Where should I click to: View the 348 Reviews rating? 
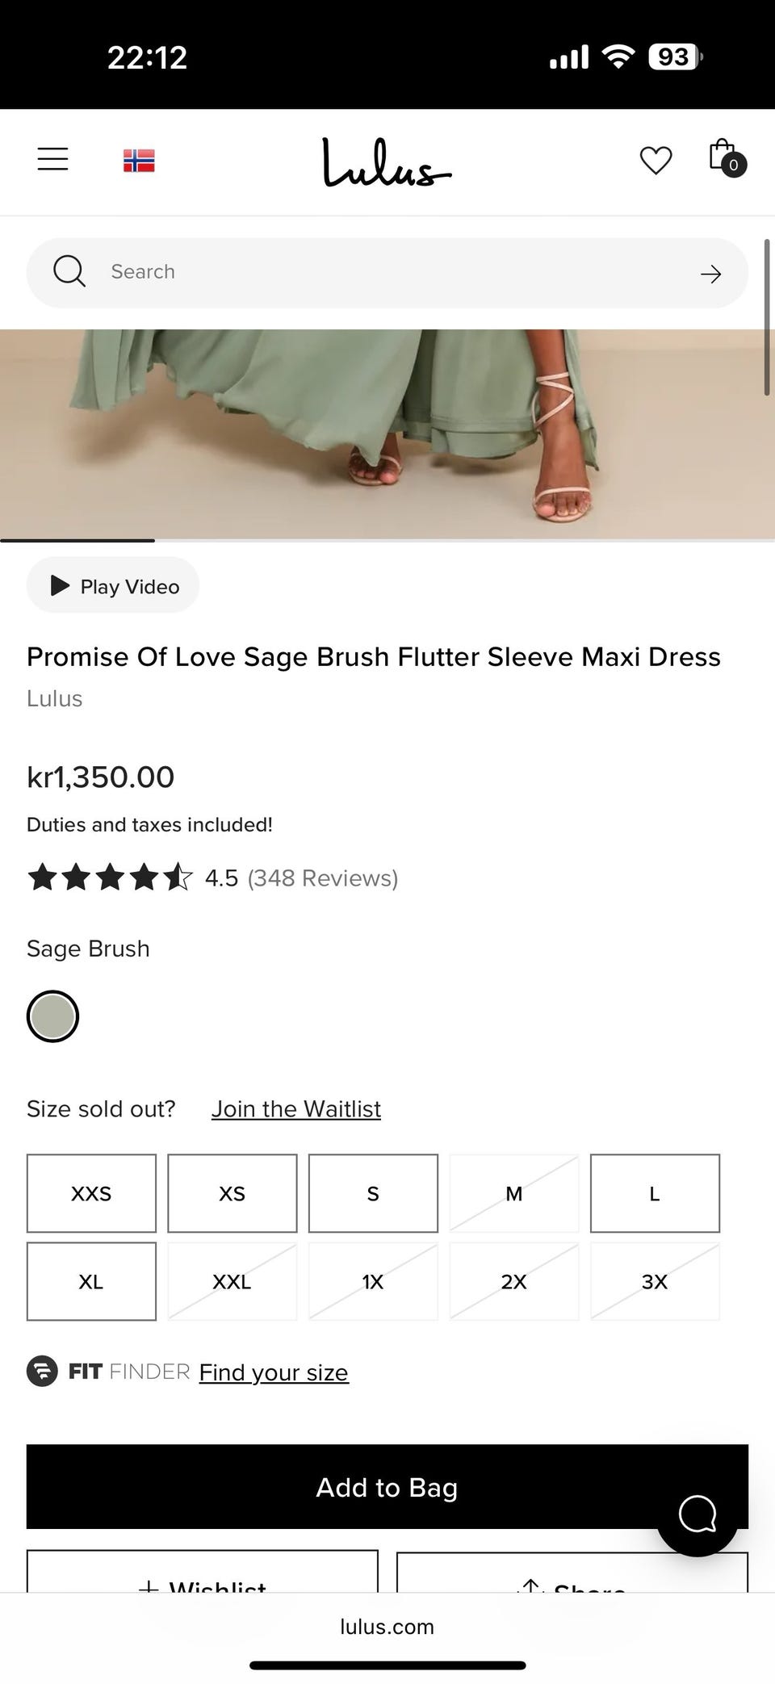pyautogui.click(x=322, y=878)
